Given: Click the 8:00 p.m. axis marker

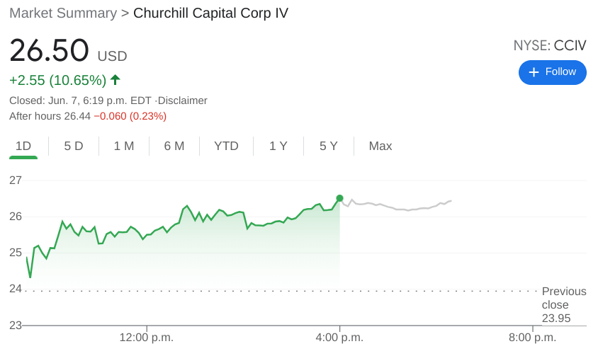Looking at the screenshot, I should pos(533,338).
